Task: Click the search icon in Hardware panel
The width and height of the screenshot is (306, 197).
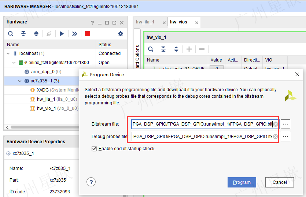Action: click(x=11, y=34)
